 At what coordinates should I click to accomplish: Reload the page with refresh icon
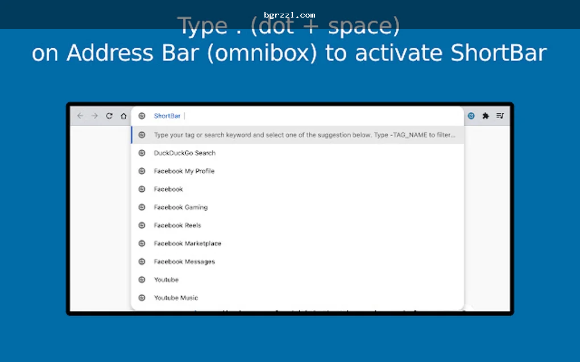click(109, 116)
